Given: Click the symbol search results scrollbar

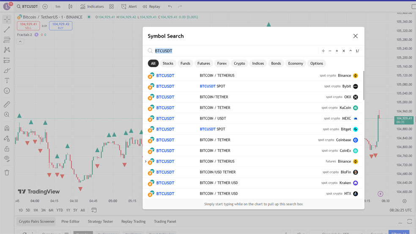Looking at the screenshot, I should point(364,86).
